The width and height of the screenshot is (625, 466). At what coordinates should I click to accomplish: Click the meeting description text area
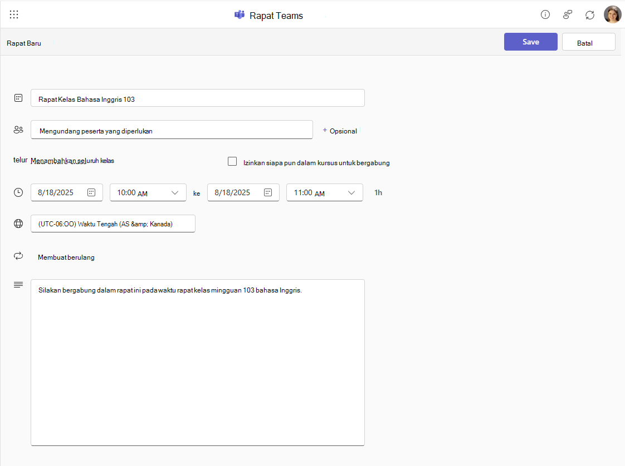198,363
